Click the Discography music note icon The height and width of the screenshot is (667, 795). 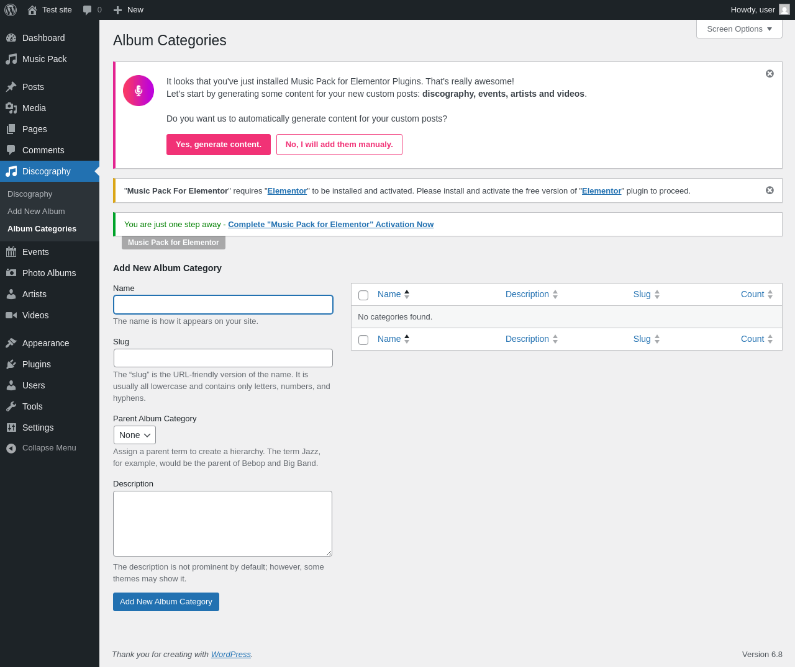click(11, 171)
